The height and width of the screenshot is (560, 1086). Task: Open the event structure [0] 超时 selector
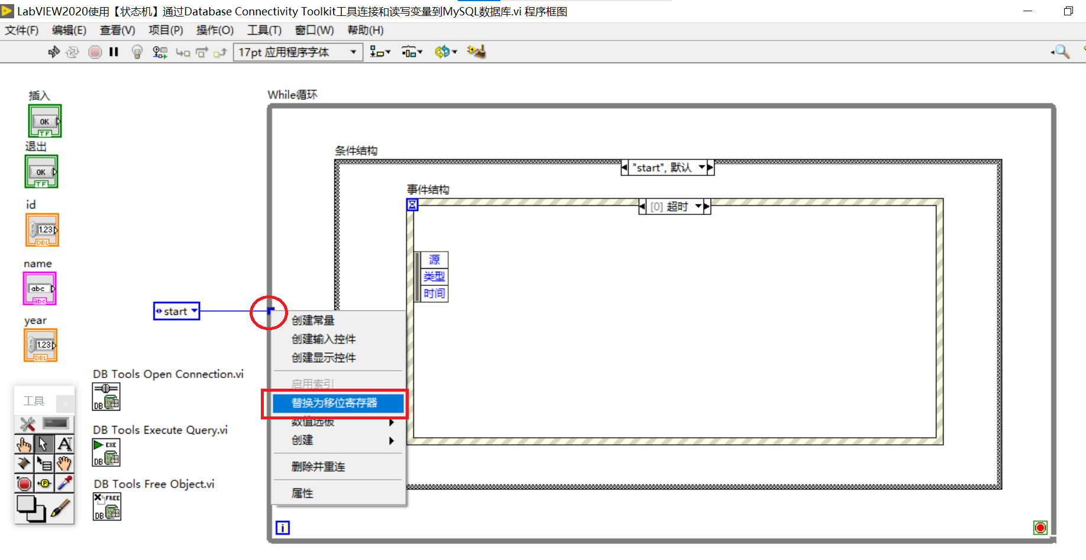674,206
